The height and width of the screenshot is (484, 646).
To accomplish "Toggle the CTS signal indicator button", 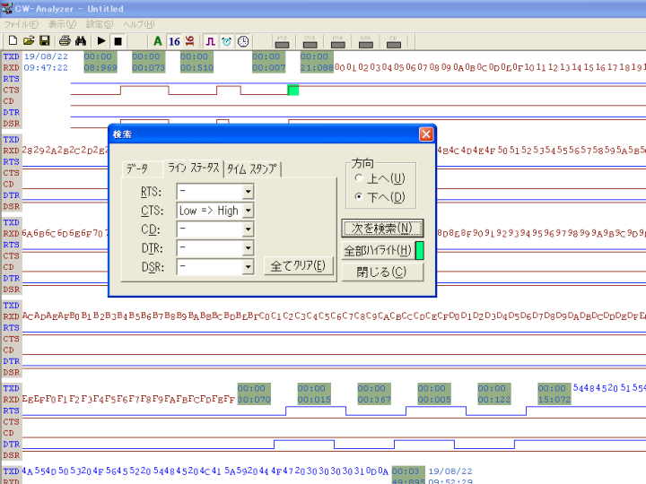I will coord(310,42).
